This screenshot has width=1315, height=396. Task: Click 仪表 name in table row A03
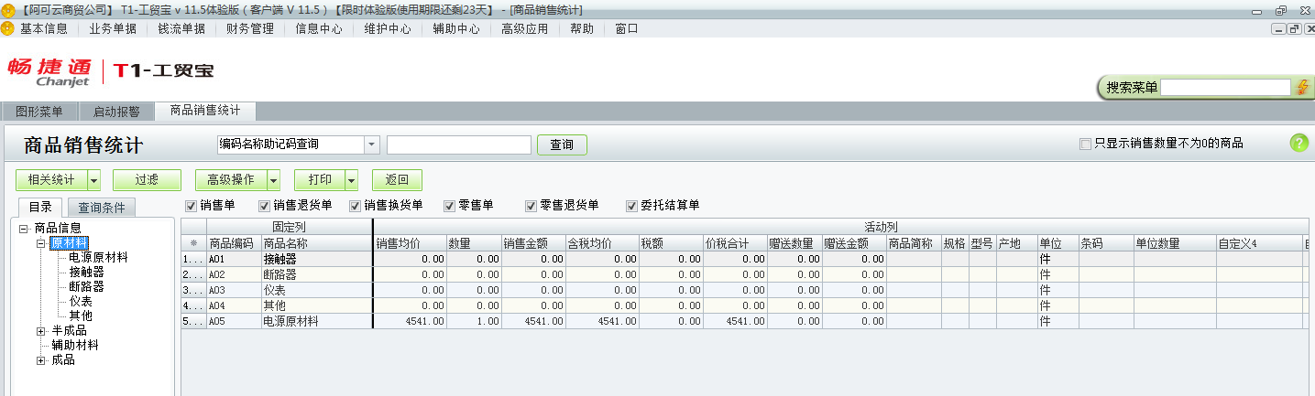[316, 290]
